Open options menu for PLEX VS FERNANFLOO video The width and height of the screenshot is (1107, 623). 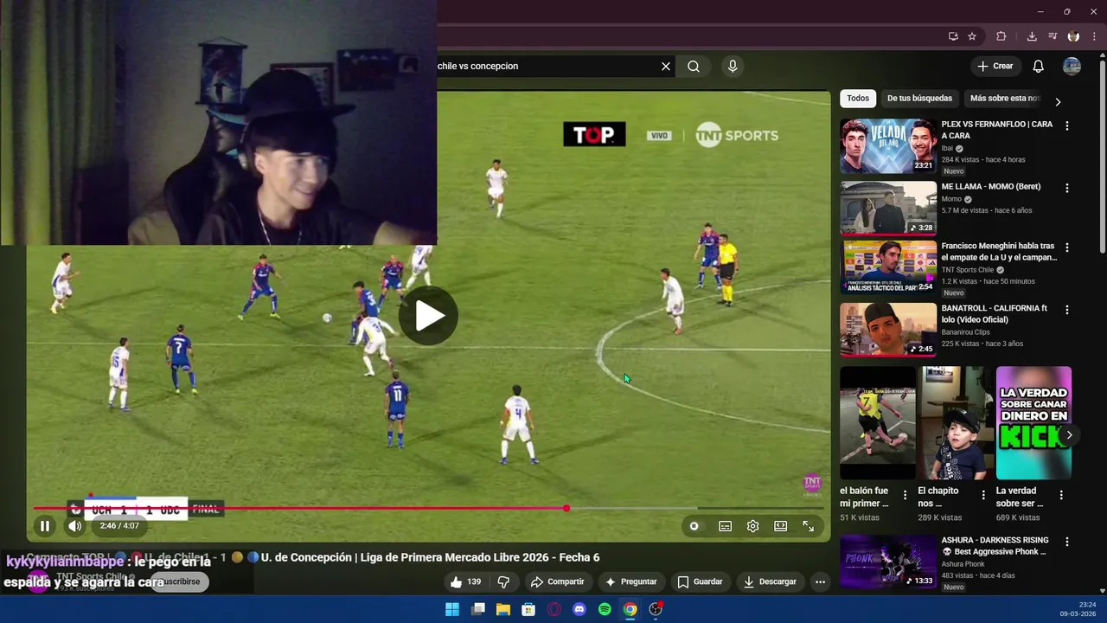click(1066, 125)
